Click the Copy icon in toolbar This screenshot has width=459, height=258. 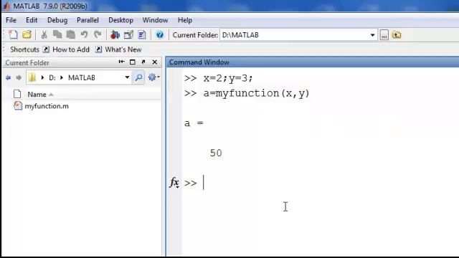click(x=57, y=35)
